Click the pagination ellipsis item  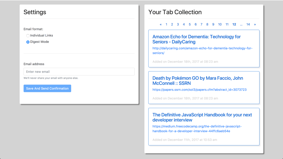click(x=241, y=24)
